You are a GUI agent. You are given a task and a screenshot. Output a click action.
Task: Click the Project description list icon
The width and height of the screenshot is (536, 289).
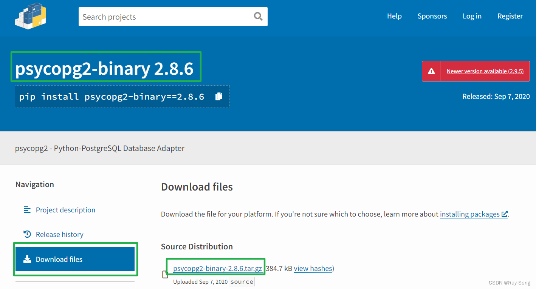coord(27,209)
